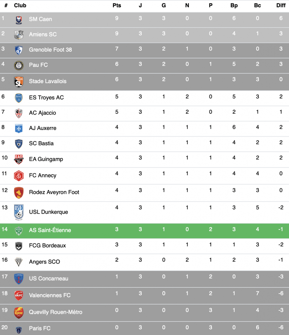The image size is (289, 335).
Task: Click the Pts column header
Action: pos(117,5)
